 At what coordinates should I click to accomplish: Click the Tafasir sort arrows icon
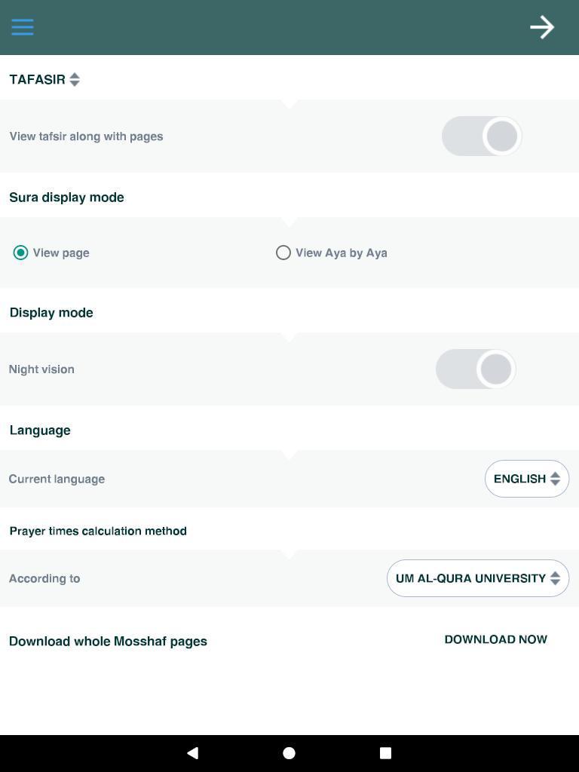point(75,79)
